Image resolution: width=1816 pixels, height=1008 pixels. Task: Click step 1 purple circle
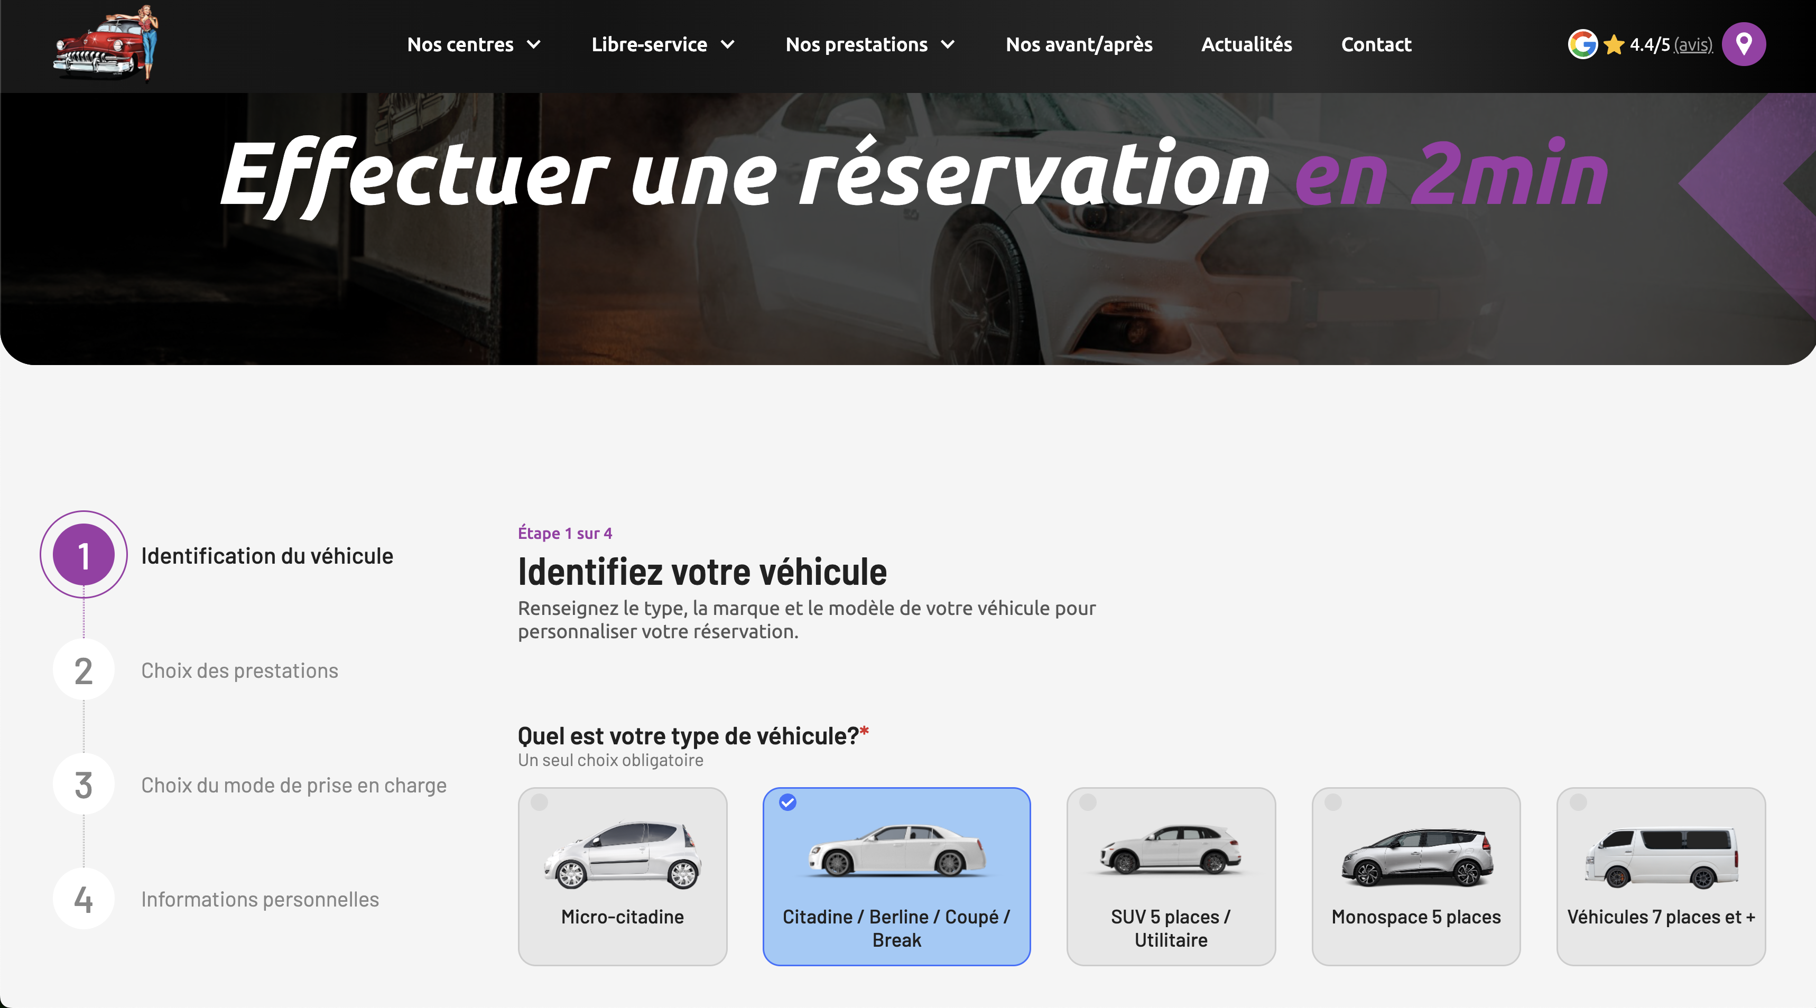[83, 555]
